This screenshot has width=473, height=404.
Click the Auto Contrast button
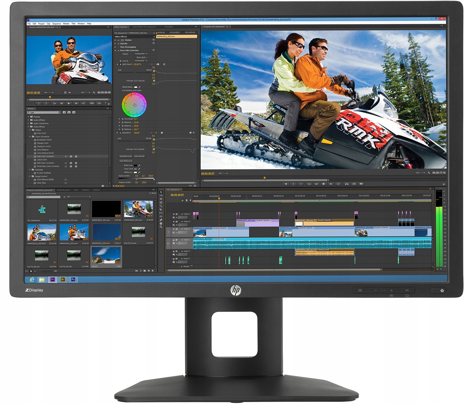[x=139, y=156]
